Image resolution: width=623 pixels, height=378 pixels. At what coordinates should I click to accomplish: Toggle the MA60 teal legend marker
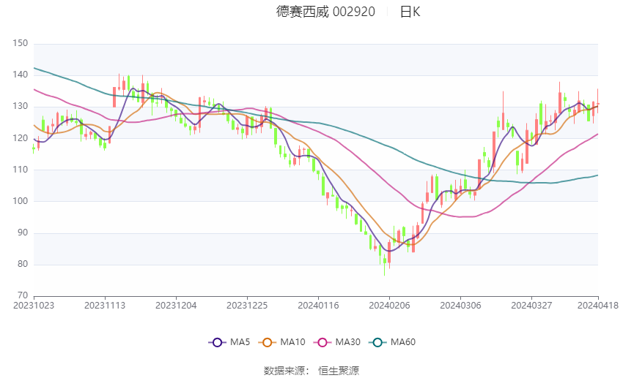click(377, 342)
